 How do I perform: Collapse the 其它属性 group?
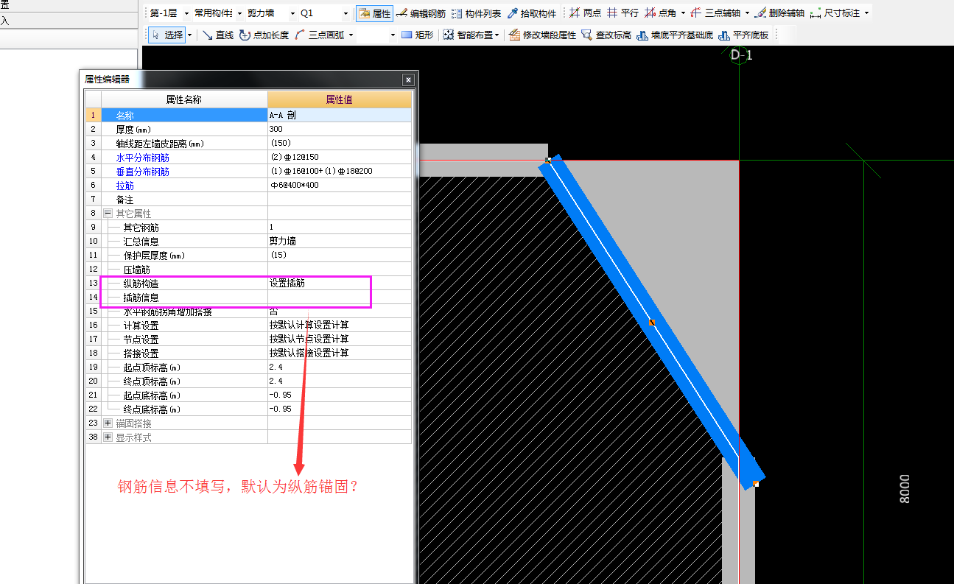pos(108,213)
